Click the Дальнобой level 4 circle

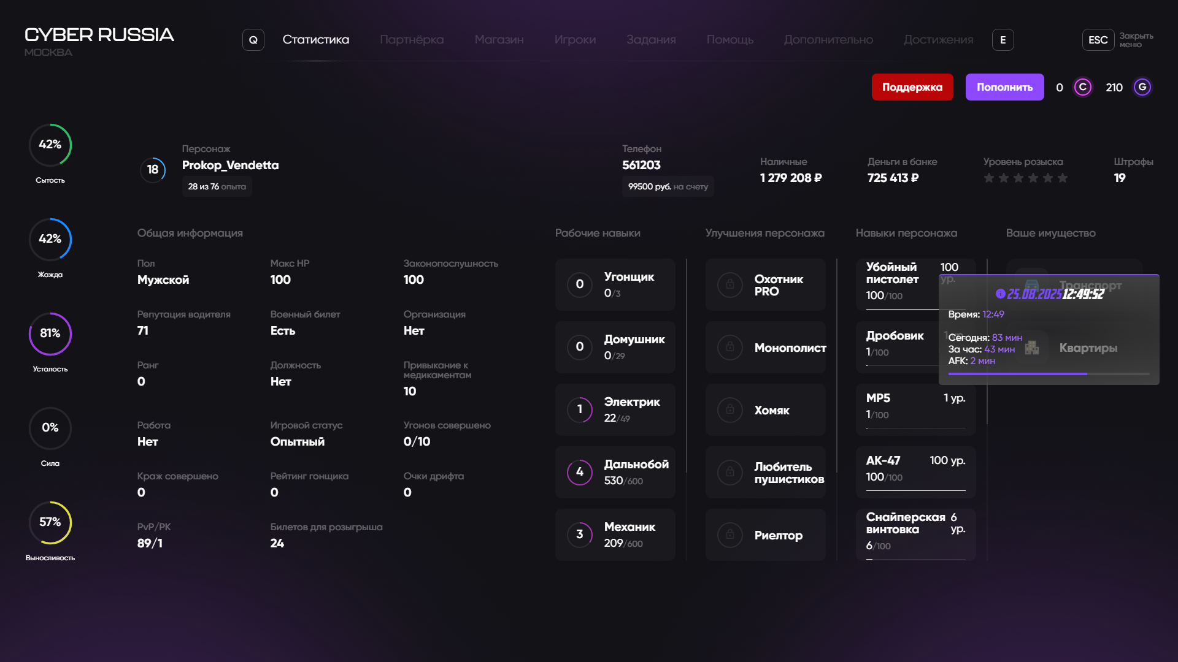click(580, 473)
